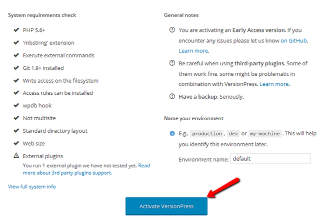Viewport: 325px width, 220px height.
Task: Click the blue info icon beside environment examples
Action: click(x=172, y=134)
